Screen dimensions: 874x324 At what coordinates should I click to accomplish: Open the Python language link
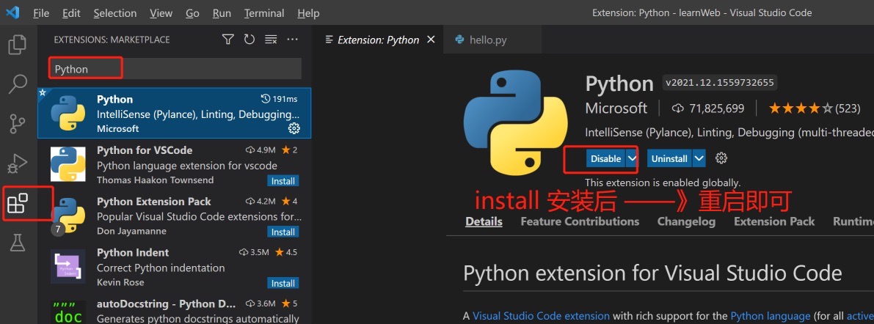[x=771, y=316]
